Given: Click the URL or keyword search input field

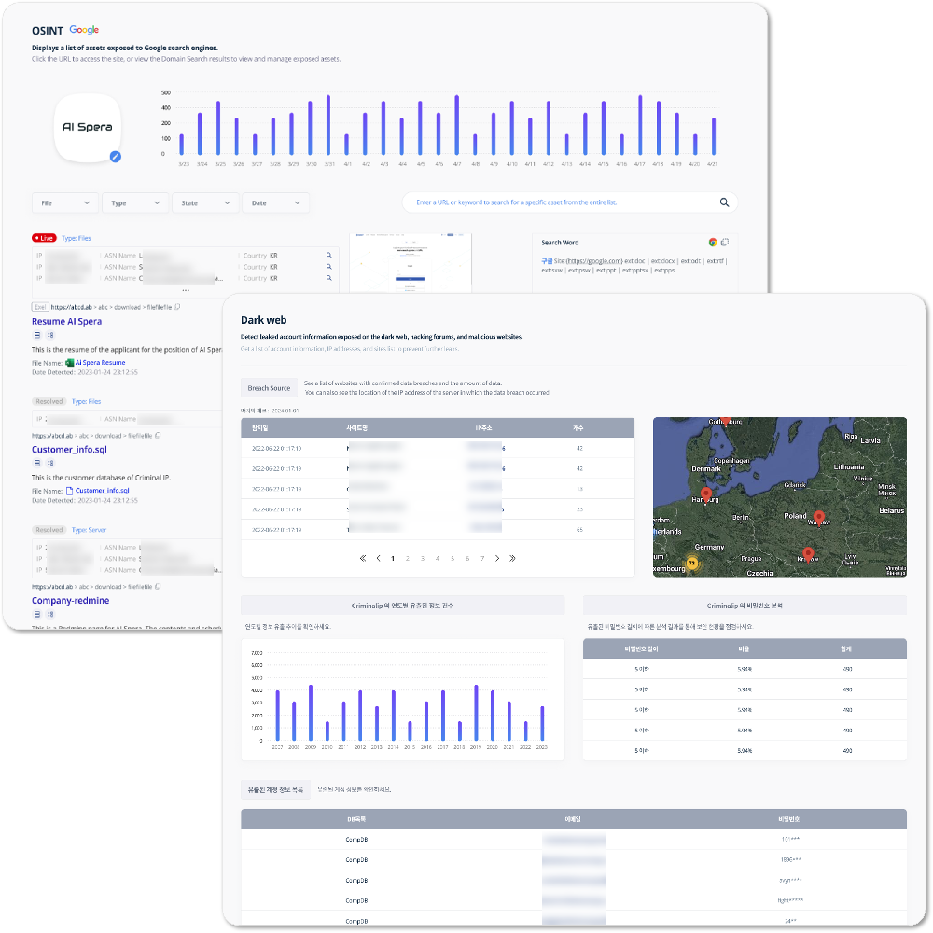Looking at the screenshot, I should click(560, 202).
